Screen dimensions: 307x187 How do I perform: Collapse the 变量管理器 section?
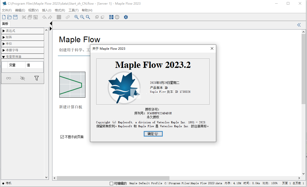tap(23, 56)
